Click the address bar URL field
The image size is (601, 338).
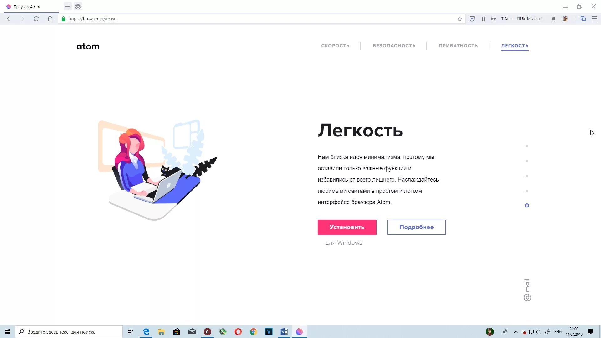[x=250, y=19]
